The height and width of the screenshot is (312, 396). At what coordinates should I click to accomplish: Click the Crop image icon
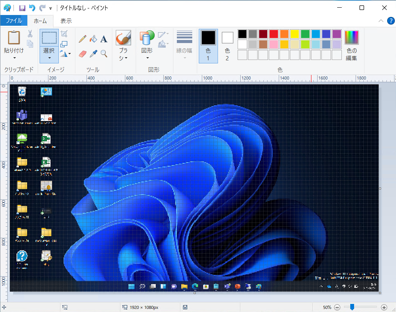pyautogui.click(x=64, y=34)
